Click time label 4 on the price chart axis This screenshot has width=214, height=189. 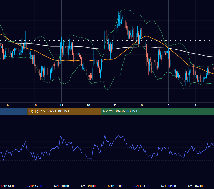click(195, 106)
